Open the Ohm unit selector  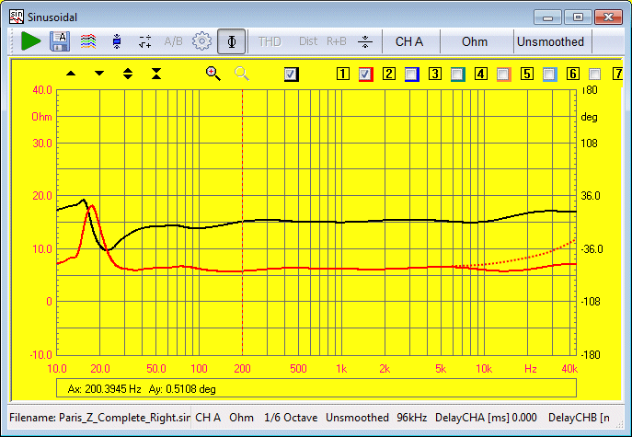[475, 41]
